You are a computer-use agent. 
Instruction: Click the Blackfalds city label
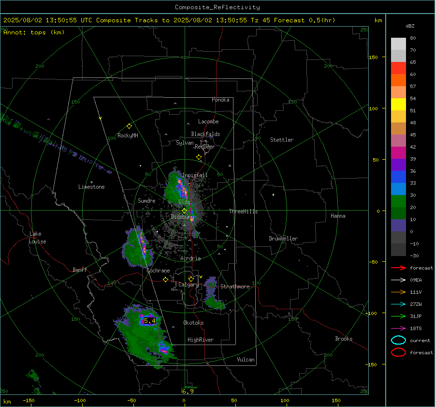coord(205,134)
